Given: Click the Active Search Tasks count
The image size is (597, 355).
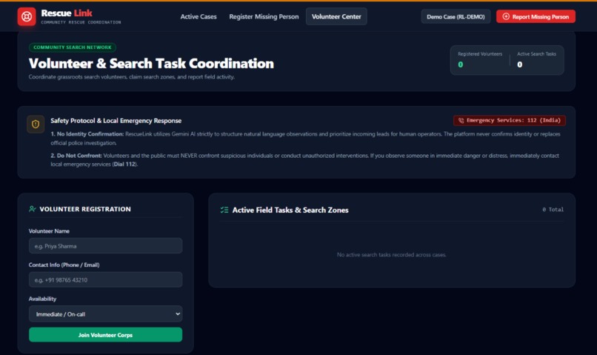Looking at the screenshot, I should tap(520, 64).
